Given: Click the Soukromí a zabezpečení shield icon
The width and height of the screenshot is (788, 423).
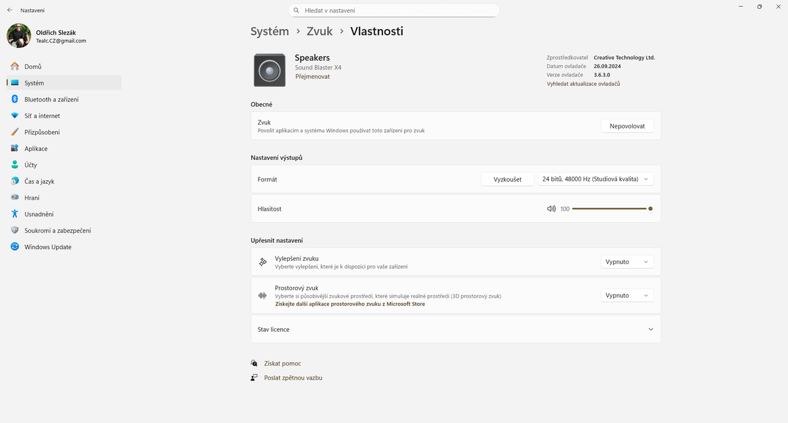Looking at the screenshot, I should pyautogui.click(x=15, y=231).
